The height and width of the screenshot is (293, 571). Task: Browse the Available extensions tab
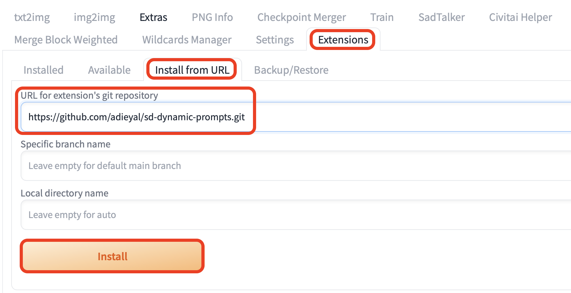click(109, 70)
